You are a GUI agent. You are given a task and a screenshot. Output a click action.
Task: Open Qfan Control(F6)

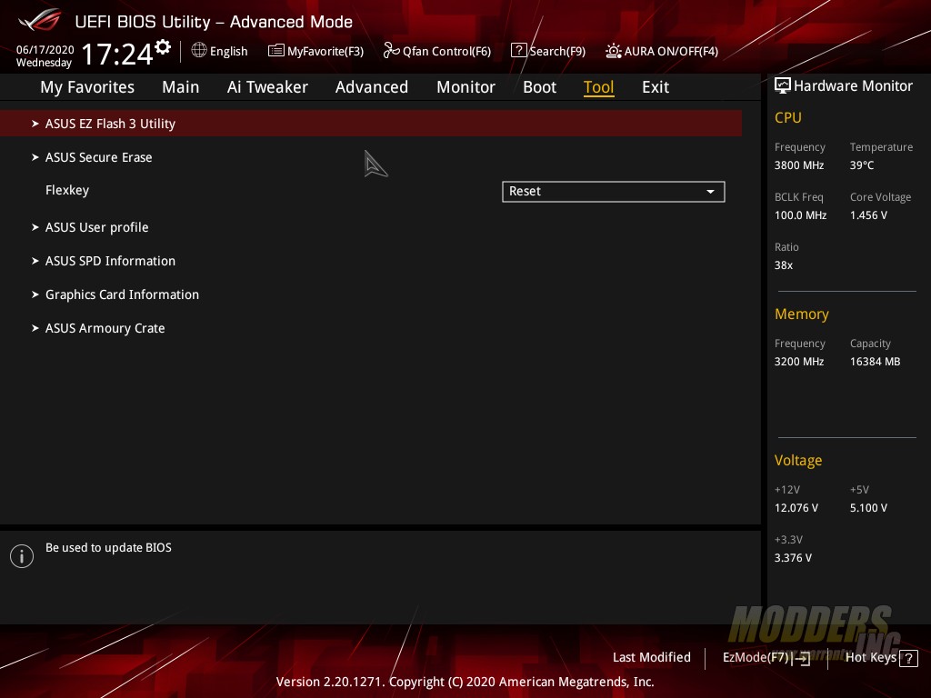pyautogui.click(x=446, y=52)
